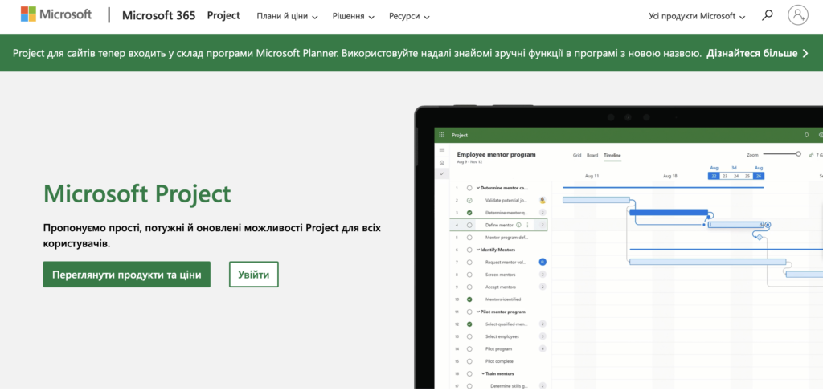Click info icon on Define mentor row
823x391 pixels.
[x=518, y=225]
